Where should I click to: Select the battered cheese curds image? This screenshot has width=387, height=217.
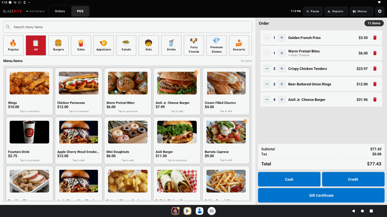pos(128,181)
